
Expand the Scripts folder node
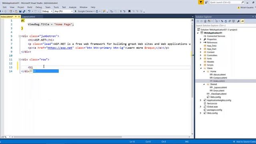pos(201,65)
